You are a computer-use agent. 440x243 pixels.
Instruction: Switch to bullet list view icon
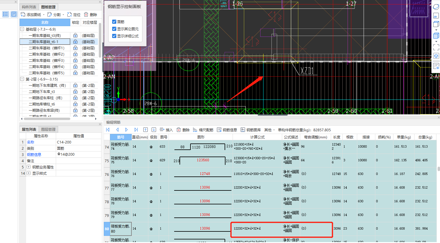pyautogui.click(x=5, y=14)
